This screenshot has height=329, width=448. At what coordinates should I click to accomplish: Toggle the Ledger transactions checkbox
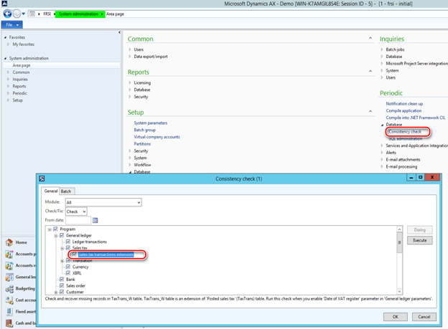[x=68, y=242]
